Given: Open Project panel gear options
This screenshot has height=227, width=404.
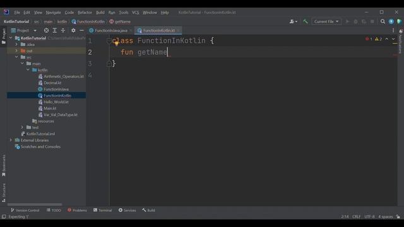Looking at the screenshot, I should (x=73, y=30).
